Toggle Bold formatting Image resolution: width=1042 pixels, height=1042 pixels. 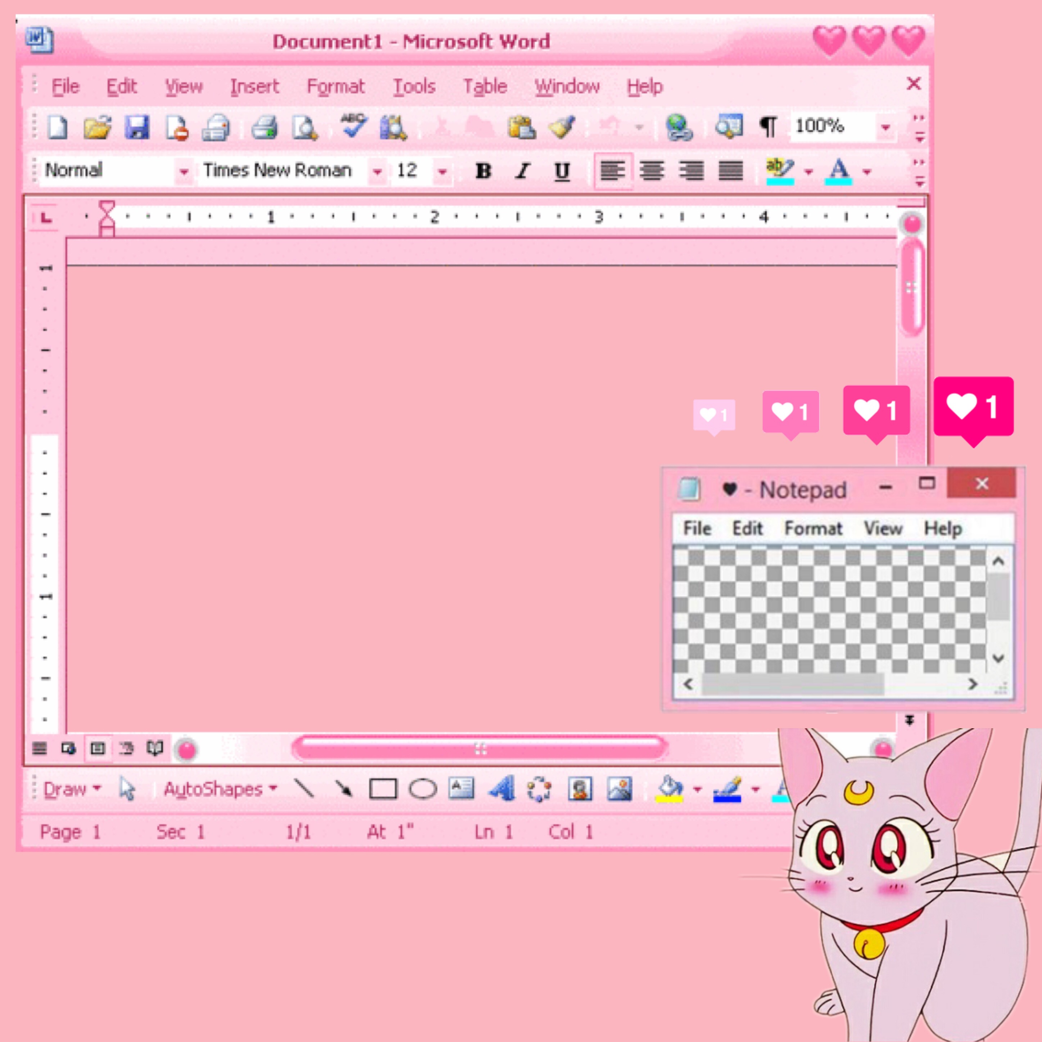(x=483, y=171)
